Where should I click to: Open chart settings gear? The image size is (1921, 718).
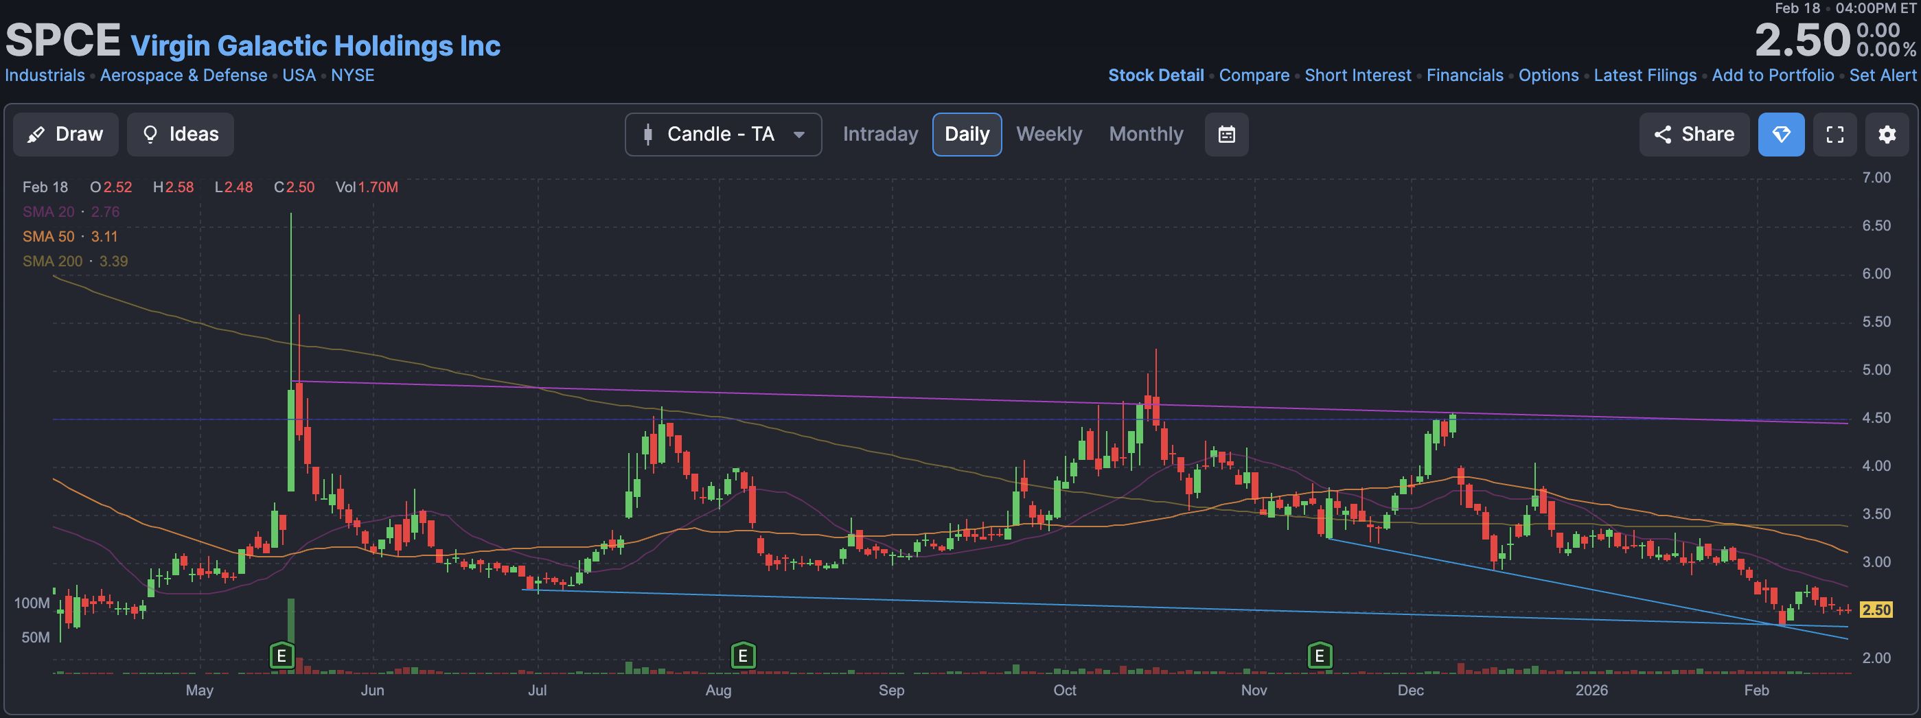(1887, 135)
